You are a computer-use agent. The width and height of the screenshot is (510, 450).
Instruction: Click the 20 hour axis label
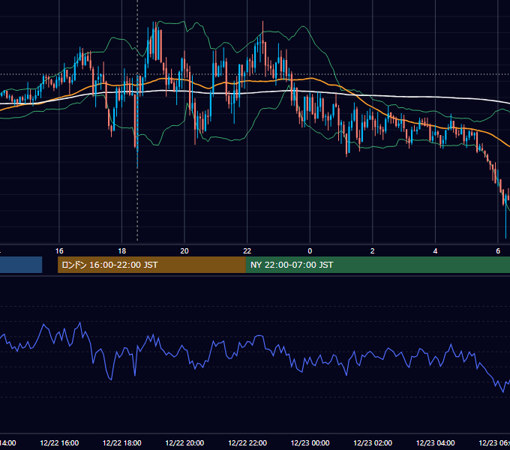tap(184, 251)
